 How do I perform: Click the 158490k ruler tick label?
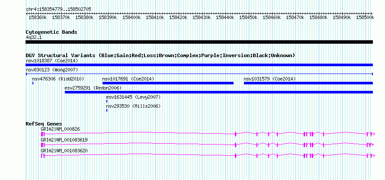point(341,17)
